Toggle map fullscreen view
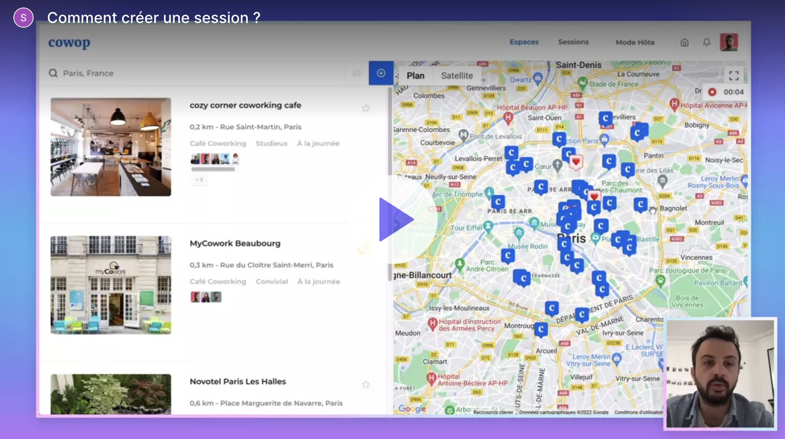Screen dimensions: 785x439 pyautogui.click(x=734, y=75)
